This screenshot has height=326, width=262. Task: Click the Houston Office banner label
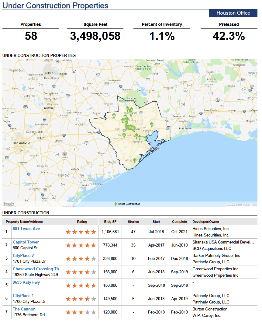pos(233,13)
